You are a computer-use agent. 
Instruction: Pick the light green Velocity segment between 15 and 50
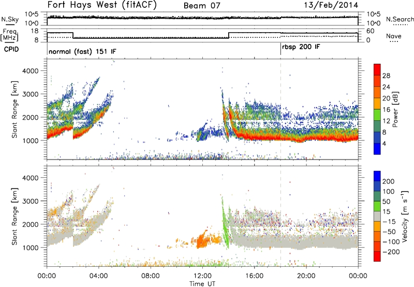[x=377, y=206]
